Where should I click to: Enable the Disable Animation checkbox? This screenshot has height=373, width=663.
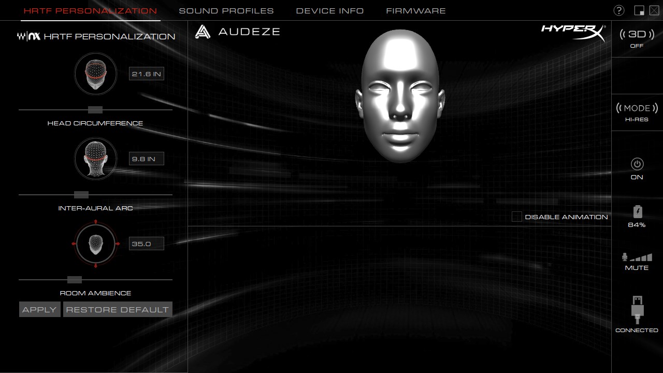coord(516,217)
